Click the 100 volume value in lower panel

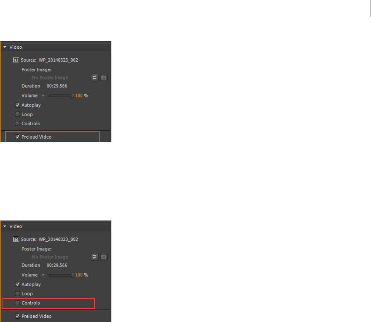coord(79,275)
